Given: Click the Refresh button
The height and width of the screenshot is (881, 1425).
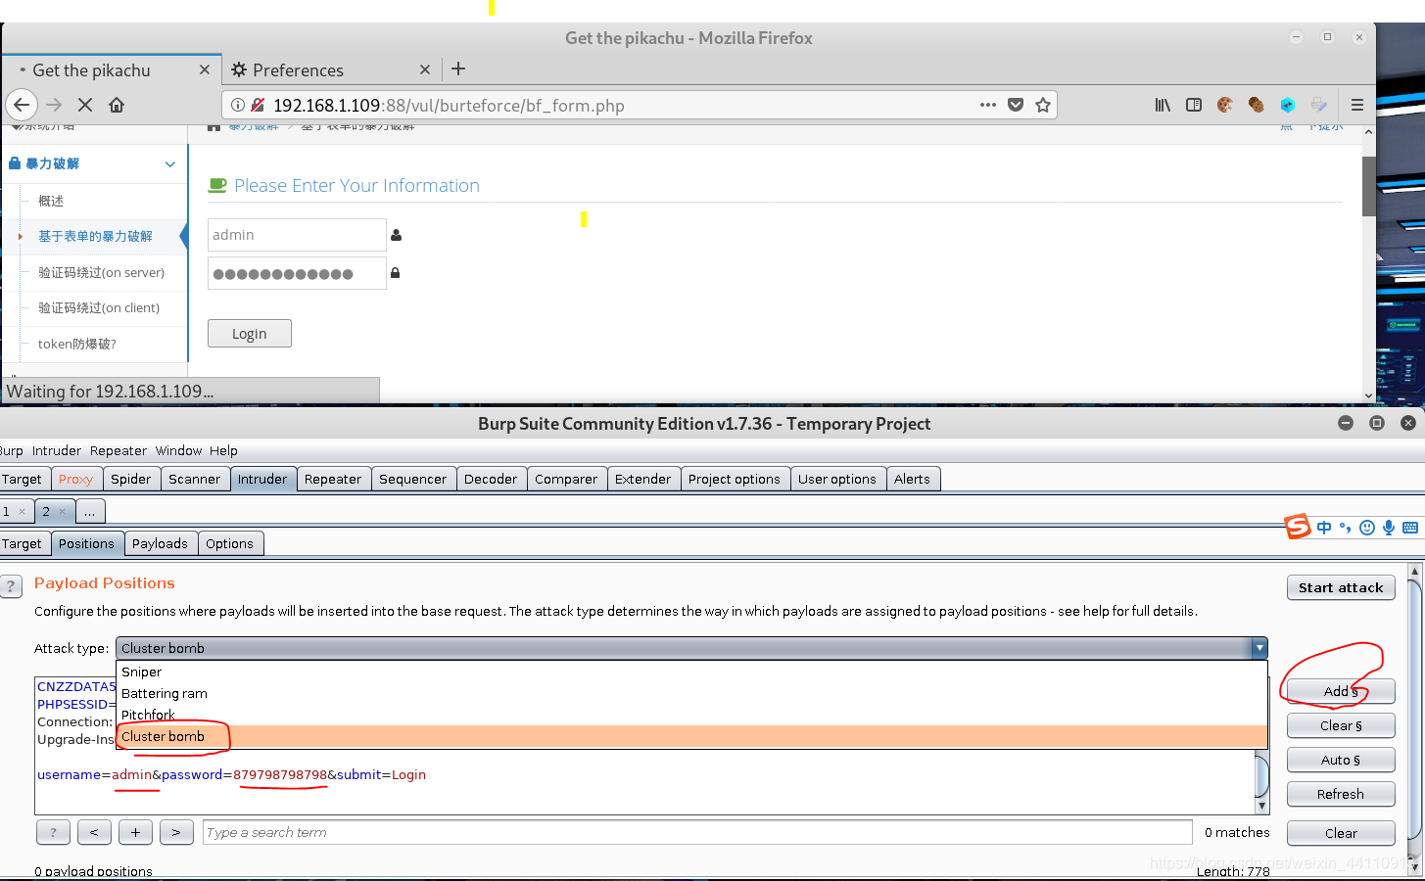Looking at the screenshot, I should click(1341, 794).
